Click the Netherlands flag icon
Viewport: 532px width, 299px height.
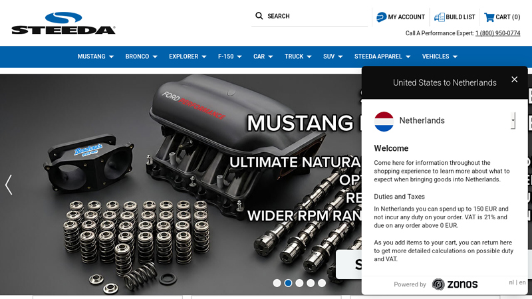(384, 121)
